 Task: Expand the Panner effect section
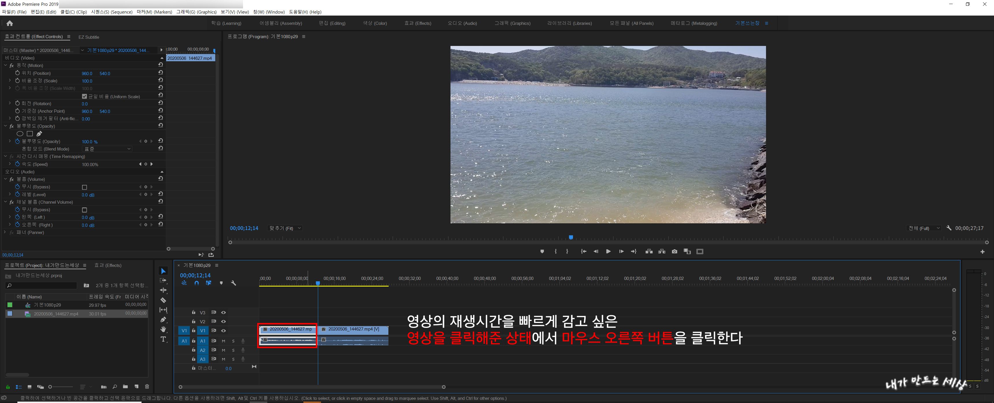(x=5, y=233)
